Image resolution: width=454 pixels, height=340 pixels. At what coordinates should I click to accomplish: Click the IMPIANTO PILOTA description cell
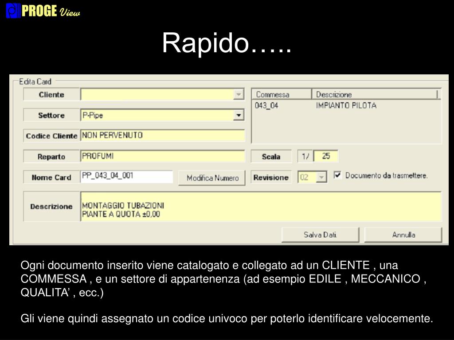(346, 105)
